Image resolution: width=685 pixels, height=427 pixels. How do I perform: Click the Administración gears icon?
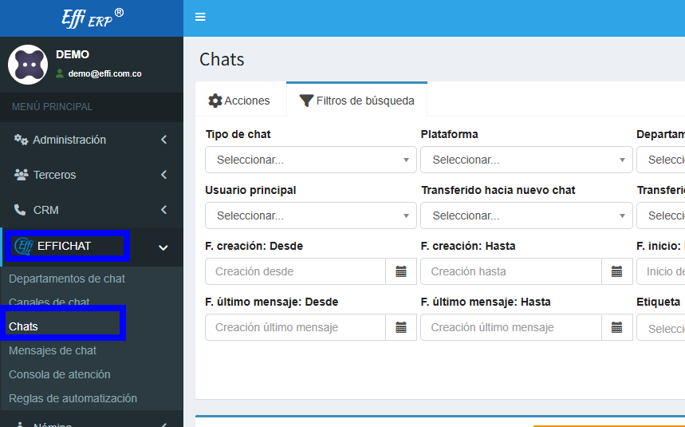(21, 140)
